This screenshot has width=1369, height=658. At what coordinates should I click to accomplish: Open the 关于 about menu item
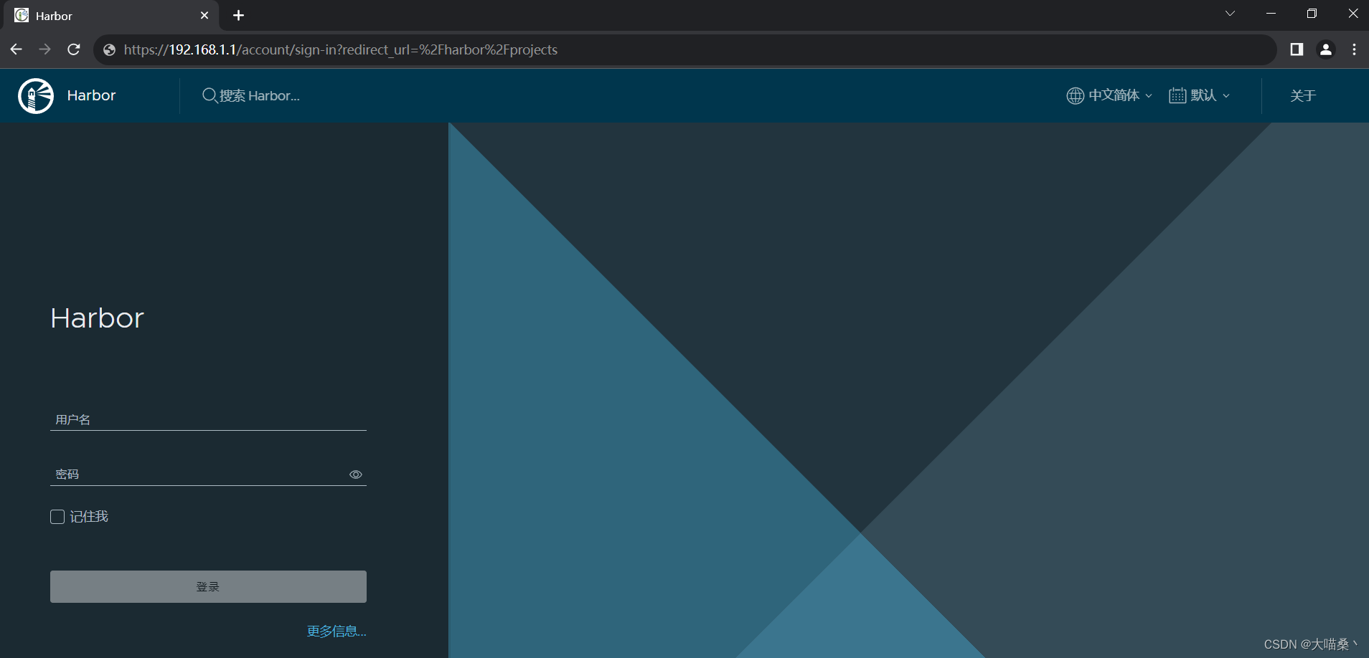(x=1303, y=95)
